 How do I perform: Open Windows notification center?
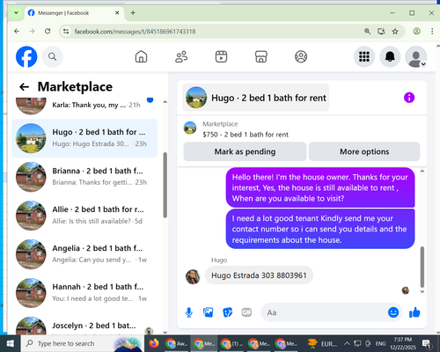pos(427,343)
